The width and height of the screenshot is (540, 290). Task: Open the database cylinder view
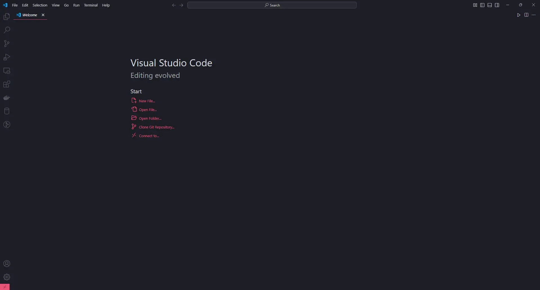[x=7, y=111]
